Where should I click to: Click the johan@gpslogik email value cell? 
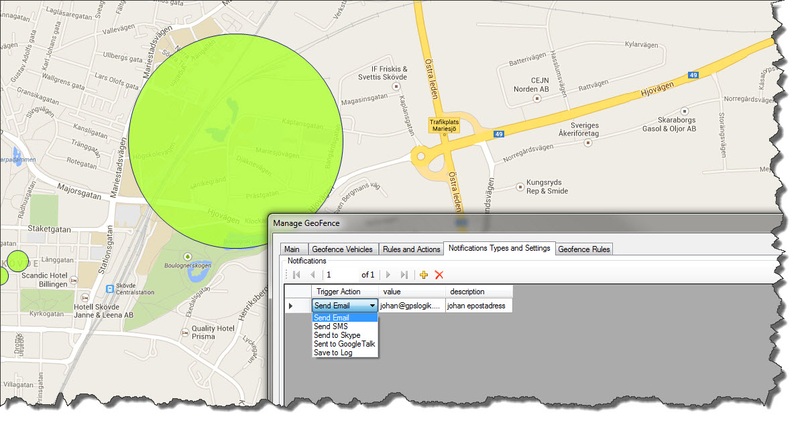coord(412,306)
